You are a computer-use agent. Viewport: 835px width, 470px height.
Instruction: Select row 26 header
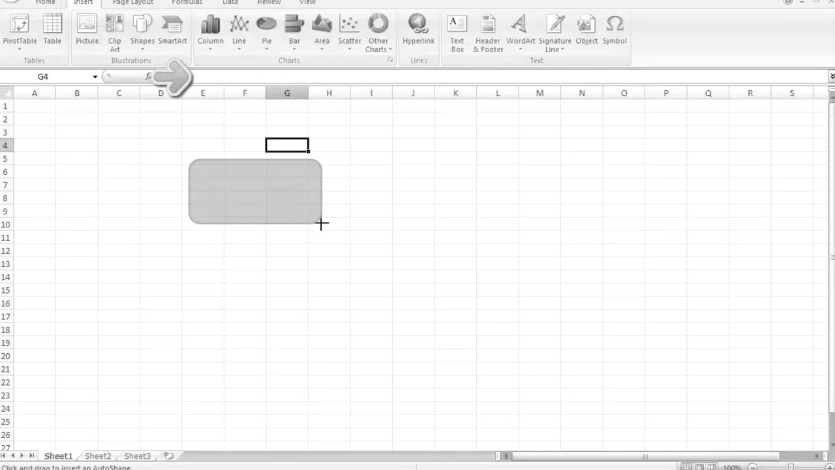[x=7, y=435]
